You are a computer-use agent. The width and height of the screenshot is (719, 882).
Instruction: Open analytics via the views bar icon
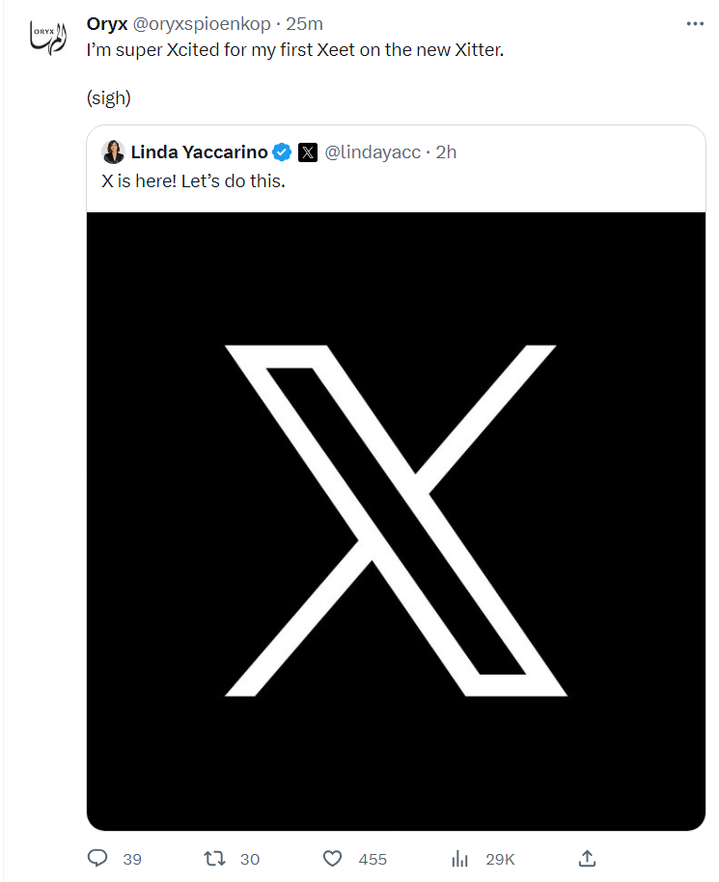[460, 858]
